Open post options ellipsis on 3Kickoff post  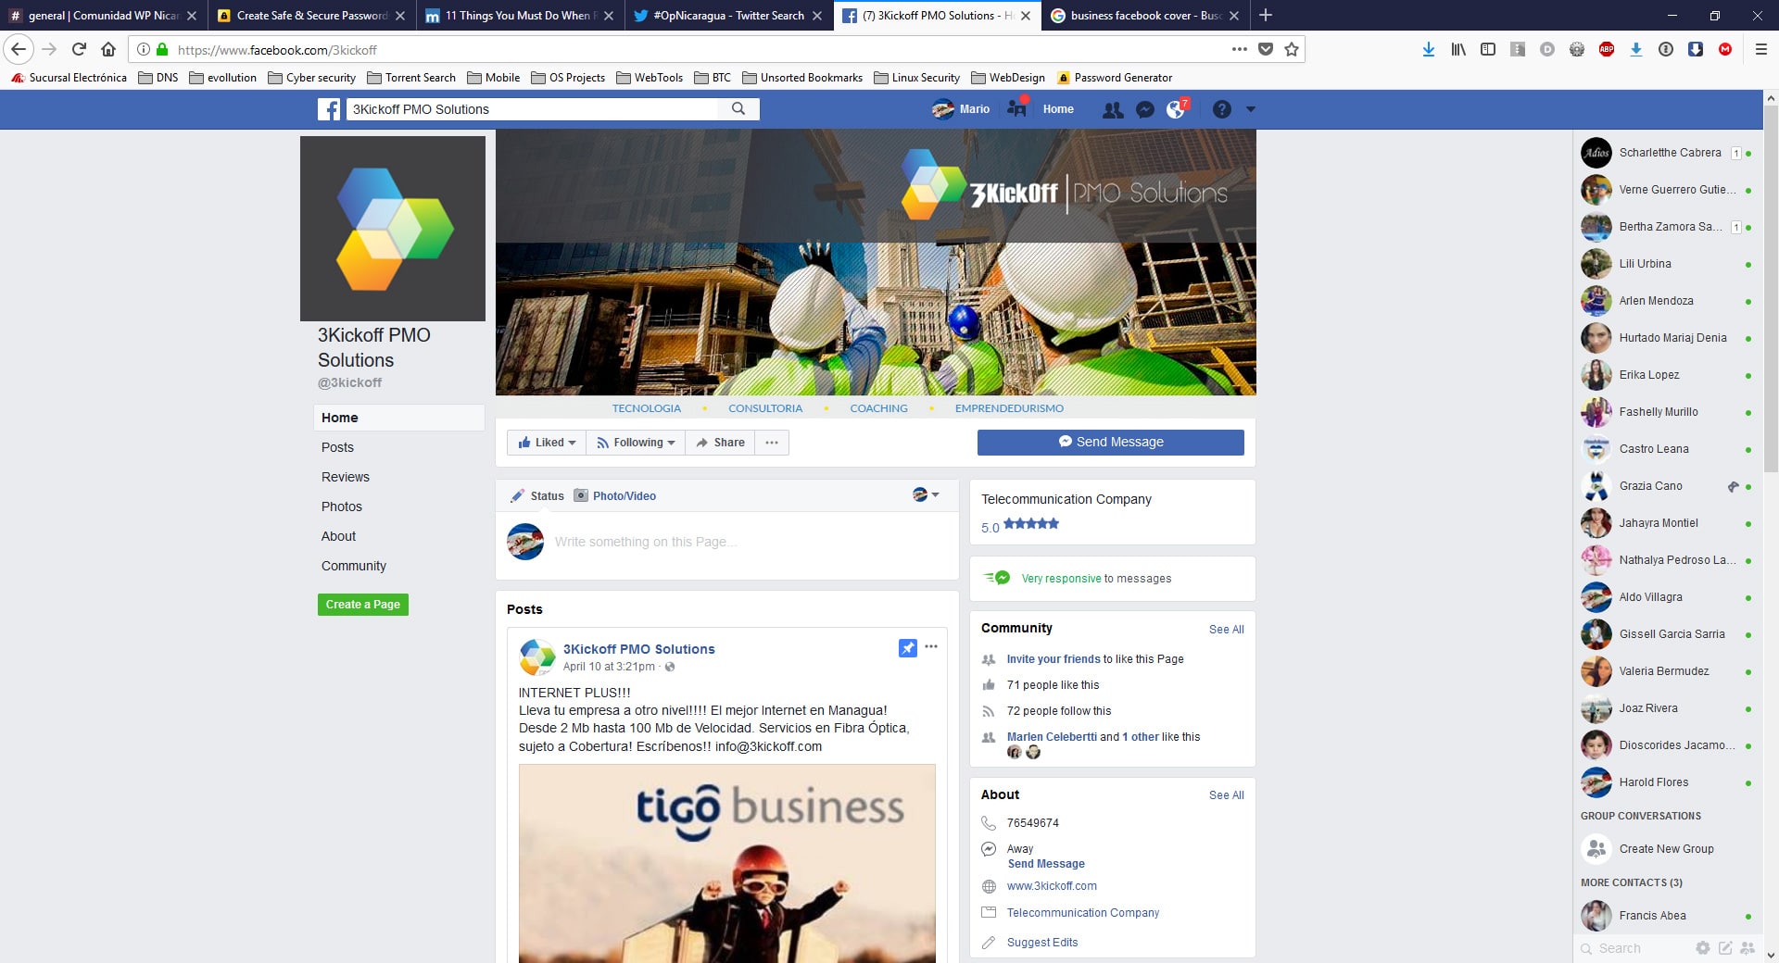tap(931, 646)
